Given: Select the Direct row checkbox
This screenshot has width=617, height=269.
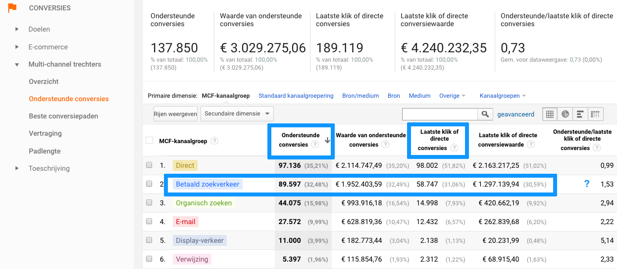Looking at the screenshot, I should click(150, 165).
